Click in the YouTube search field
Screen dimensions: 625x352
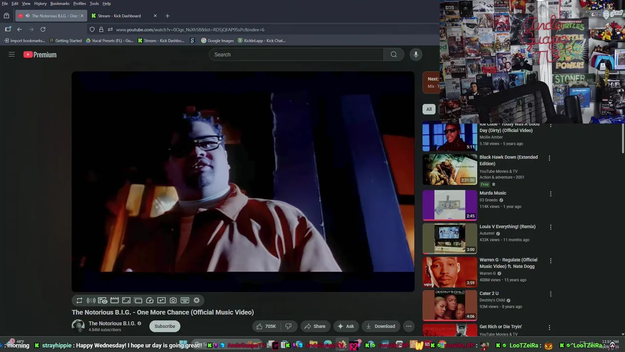tap(296, 54)
